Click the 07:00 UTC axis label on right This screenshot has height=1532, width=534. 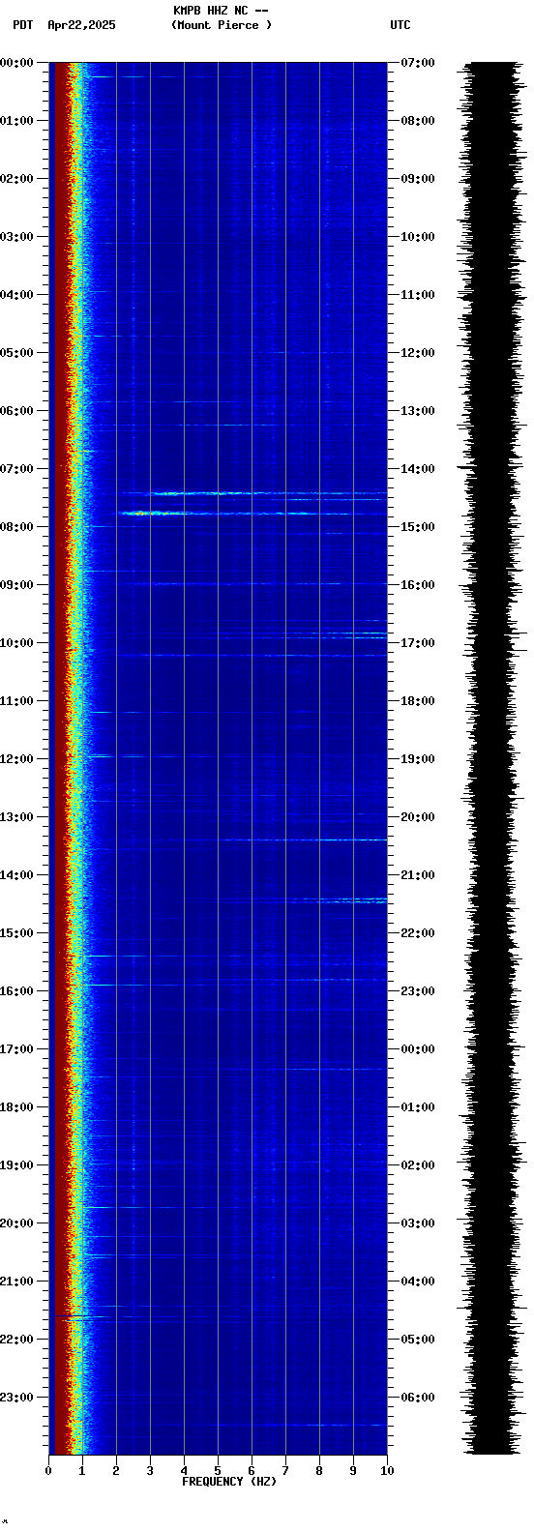418,63
